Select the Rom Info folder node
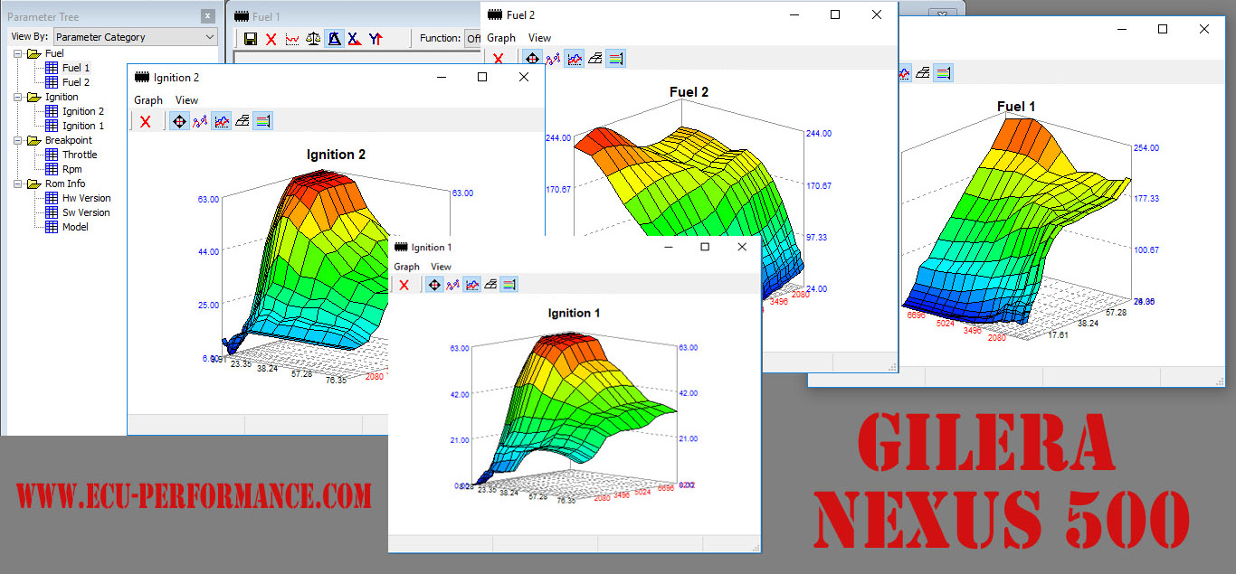Viewport: 1236px width, 574px height. click(65, 183)
